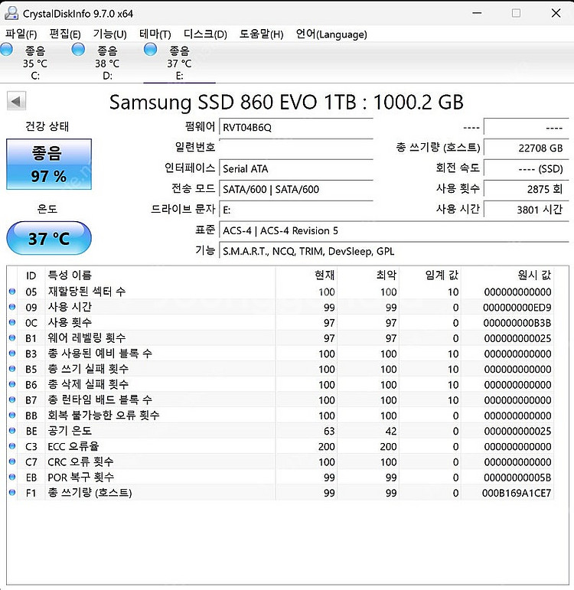
Task: Click status dot for attribute BE
Action: tap(12, 431)
